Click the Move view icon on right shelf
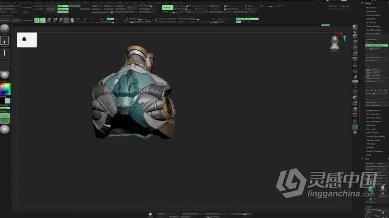The width and height of the screenshot is (389, 218). [x=355, y=97]
